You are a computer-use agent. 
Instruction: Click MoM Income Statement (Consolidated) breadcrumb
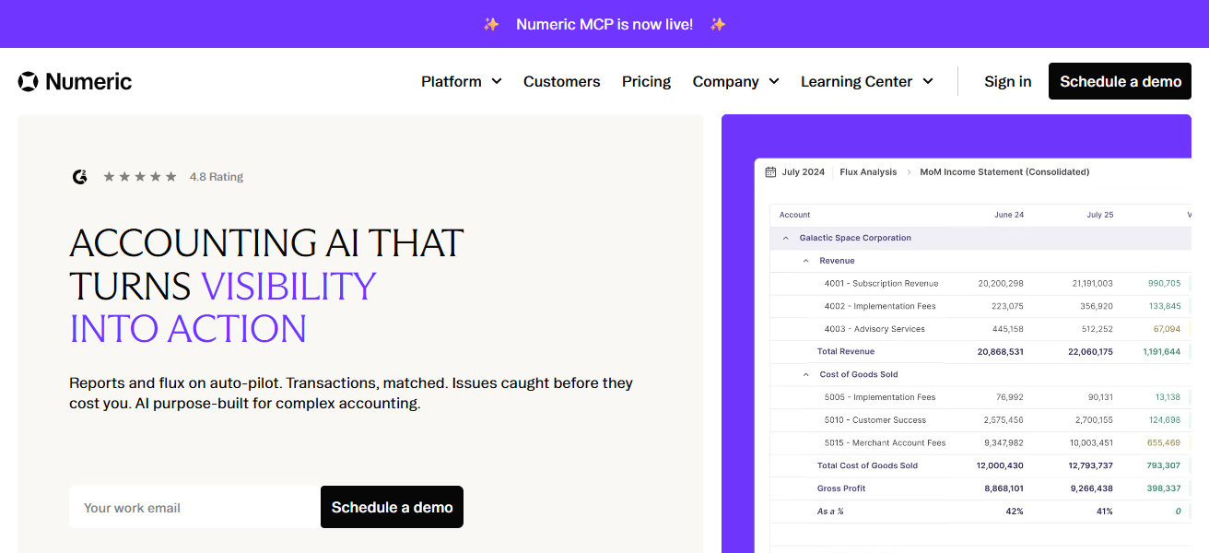(1004, 171)
